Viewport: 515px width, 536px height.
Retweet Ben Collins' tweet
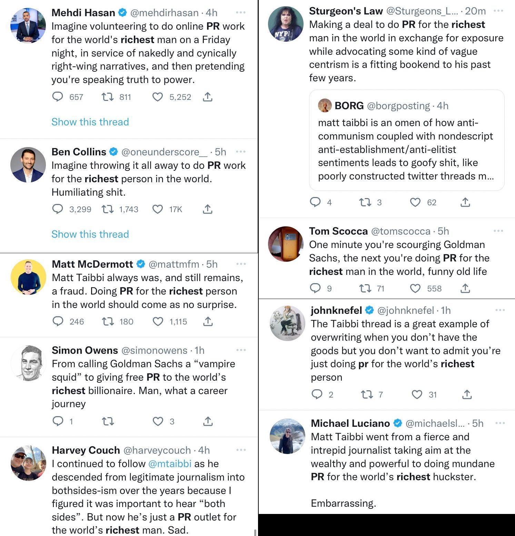coord(108,209)
